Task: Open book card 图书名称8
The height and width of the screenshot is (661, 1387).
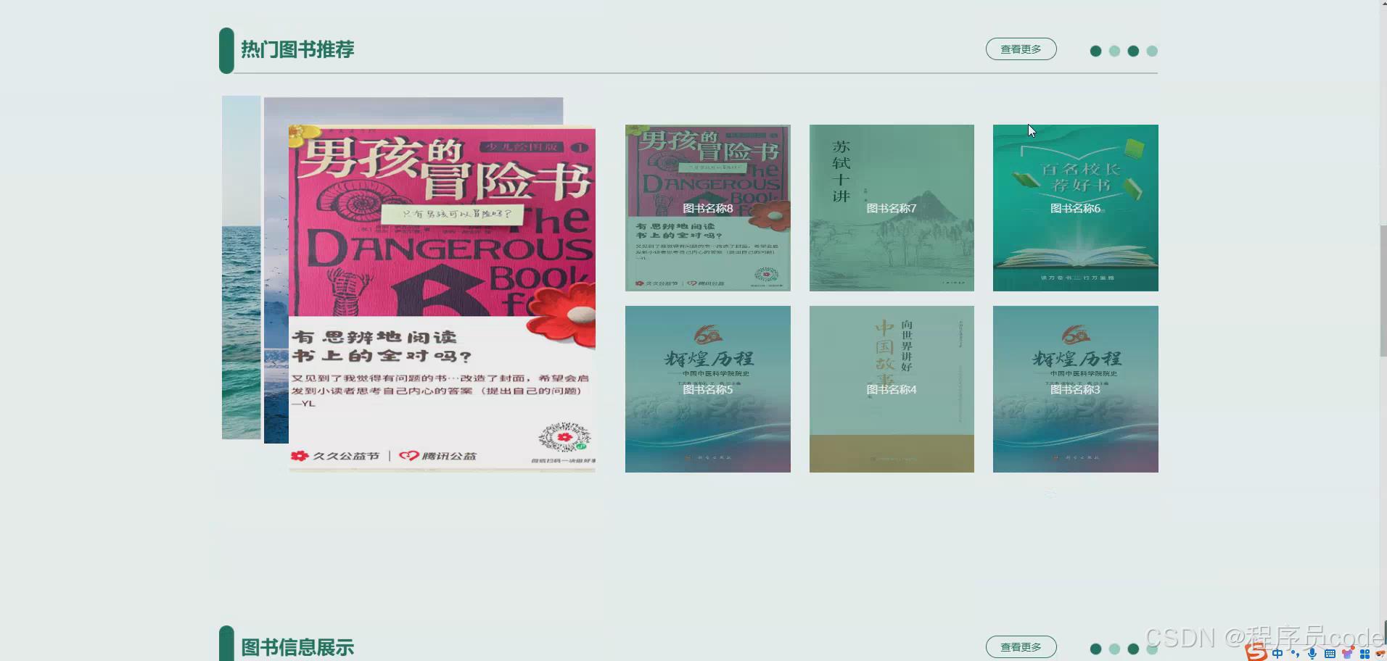Action: click(707, 208)
